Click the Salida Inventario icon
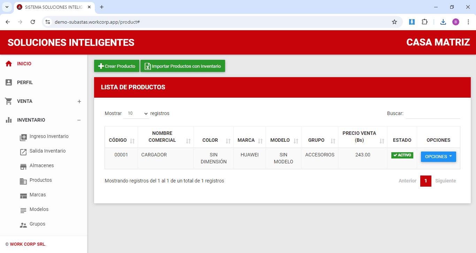Viewport: 476px width, 253px height. pyautogui.click(x=23, y=152)
